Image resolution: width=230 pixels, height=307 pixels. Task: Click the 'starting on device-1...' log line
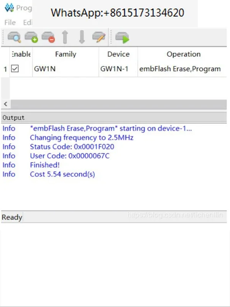click(111, 129)
